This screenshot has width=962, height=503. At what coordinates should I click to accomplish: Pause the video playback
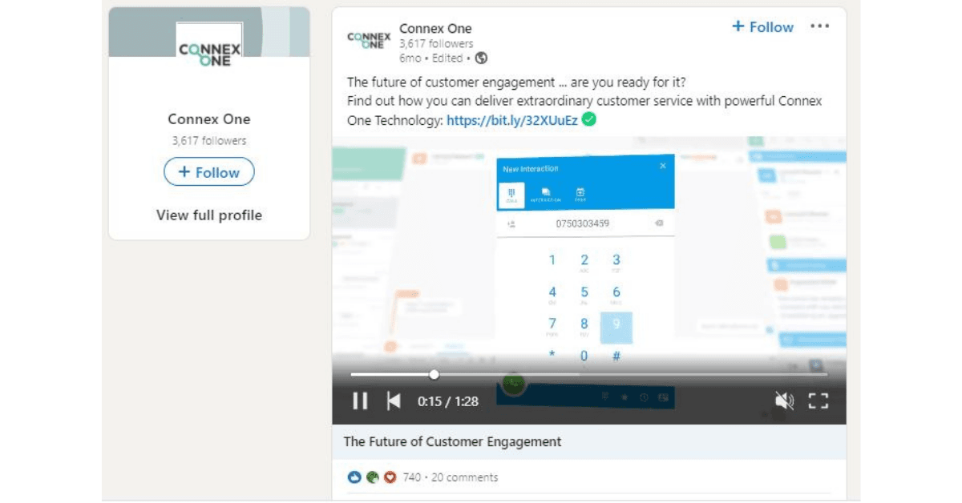pos(360,400)
